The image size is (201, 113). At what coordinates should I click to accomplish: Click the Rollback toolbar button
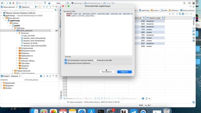(39, 3)
